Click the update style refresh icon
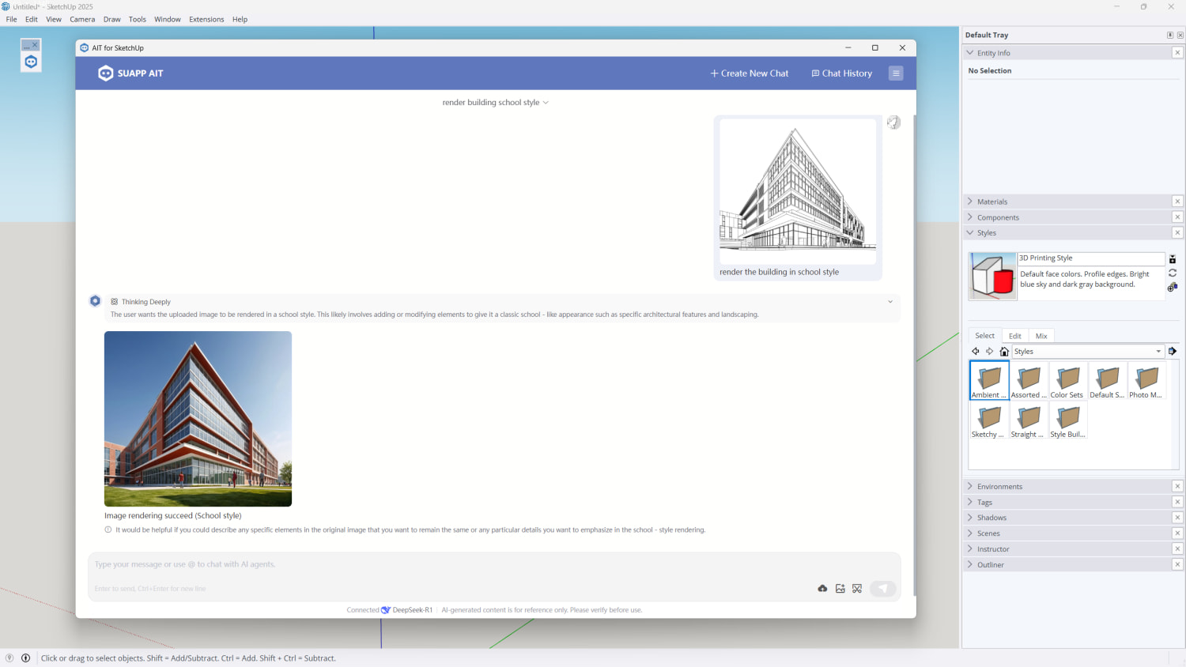The width and height of the screenshot is (1186, 667). [1172, 273]
